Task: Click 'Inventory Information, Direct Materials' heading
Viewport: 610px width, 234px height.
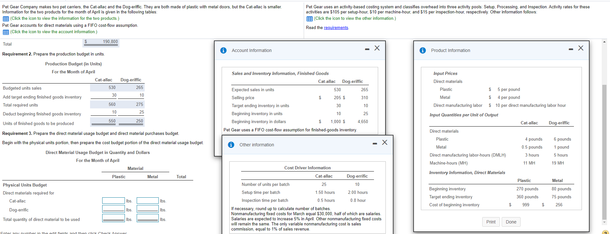Action: [467, 173]
